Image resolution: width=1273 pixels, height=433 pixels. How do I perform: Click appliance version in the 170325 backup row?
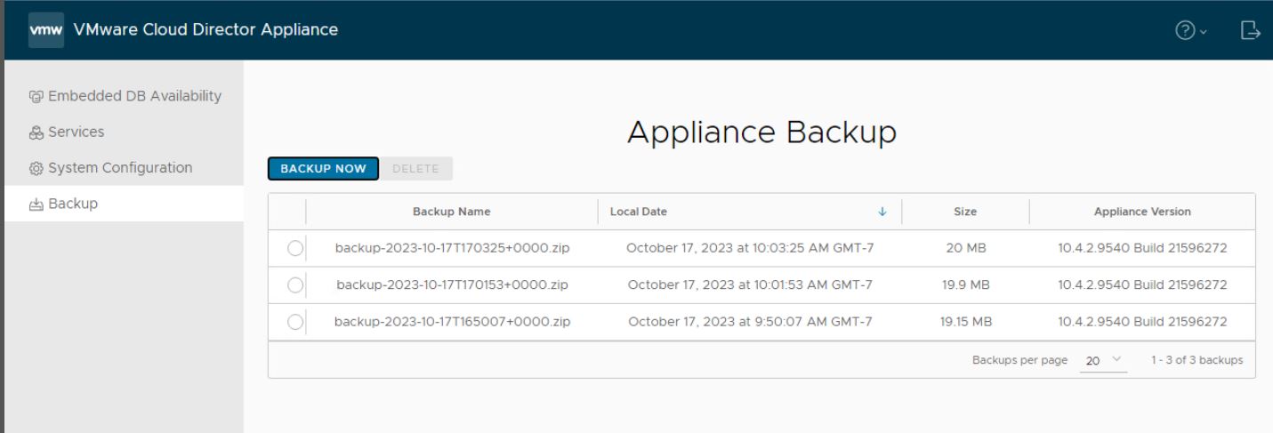point(1142,248)
